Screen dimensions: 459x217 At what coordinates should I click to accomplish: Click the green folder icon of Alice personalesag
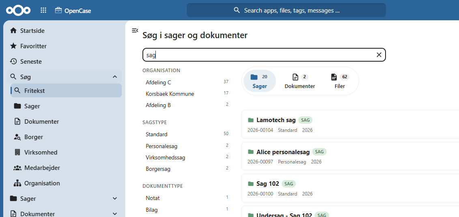(x=250, y=151)
